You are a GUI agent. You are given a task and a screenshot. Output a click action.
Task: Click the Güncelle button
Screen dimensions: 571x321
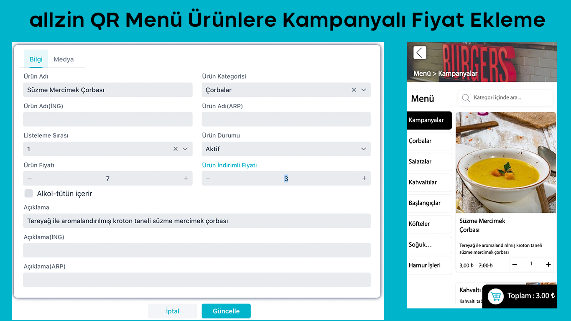226,311
